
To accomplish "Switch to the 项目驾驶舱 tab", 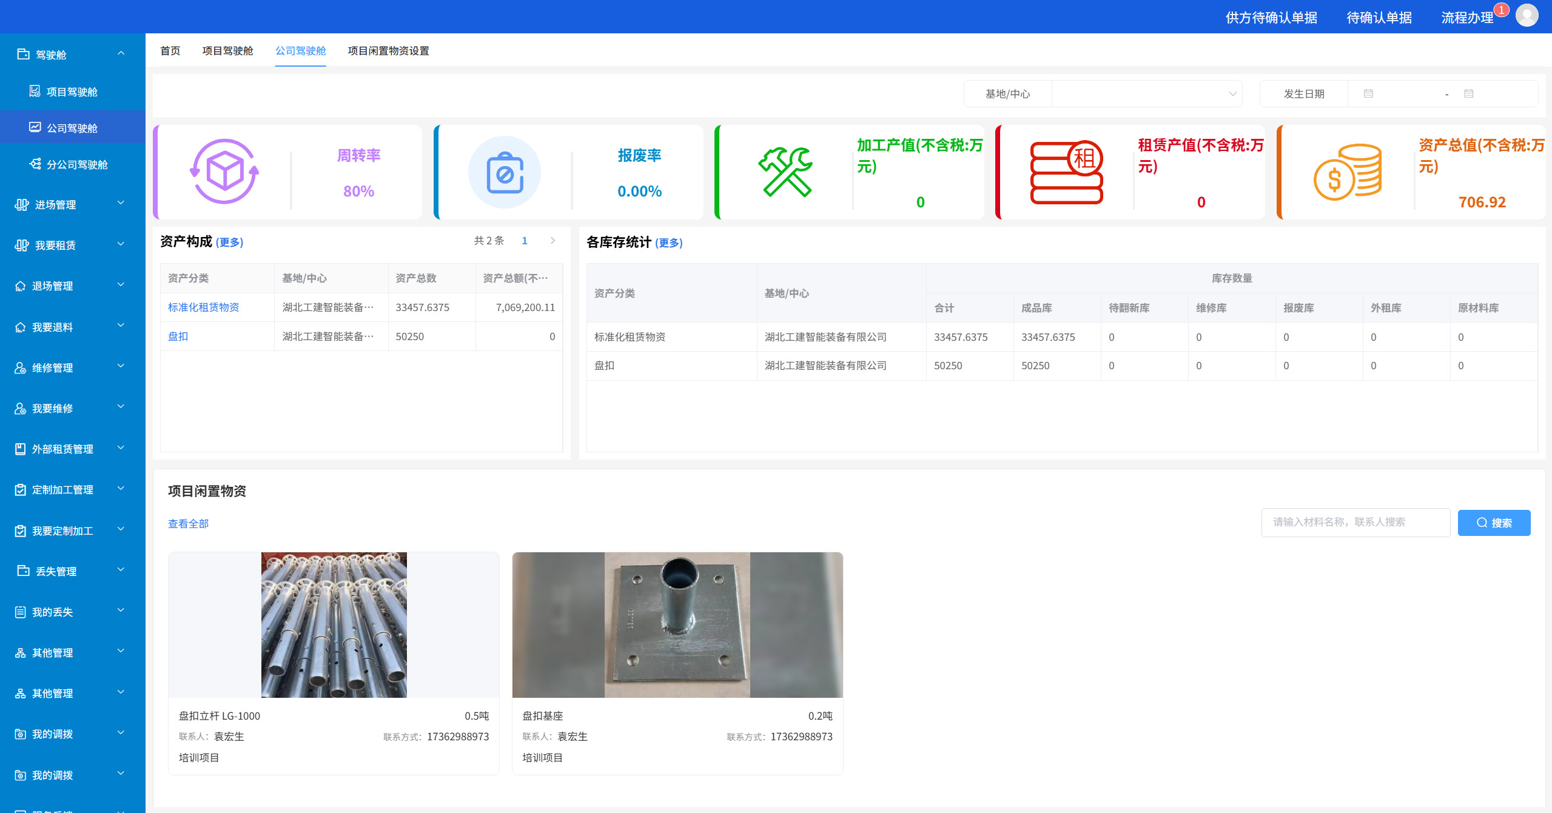I will tap(227, 50).
